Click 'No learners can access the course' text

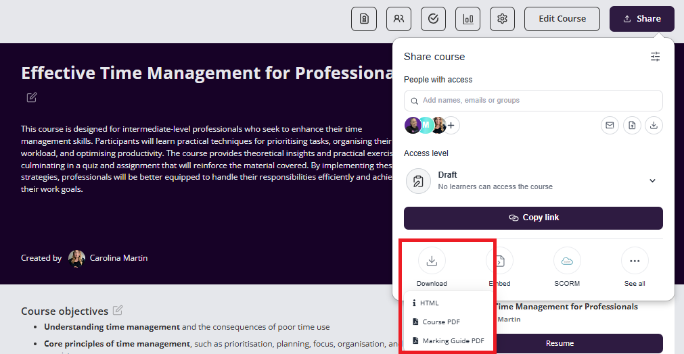[495, 187]
